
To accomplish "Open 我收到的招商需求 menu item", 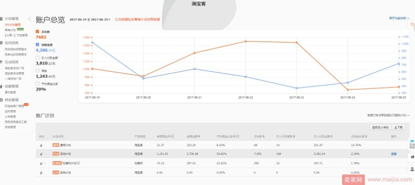I will 16,49.
